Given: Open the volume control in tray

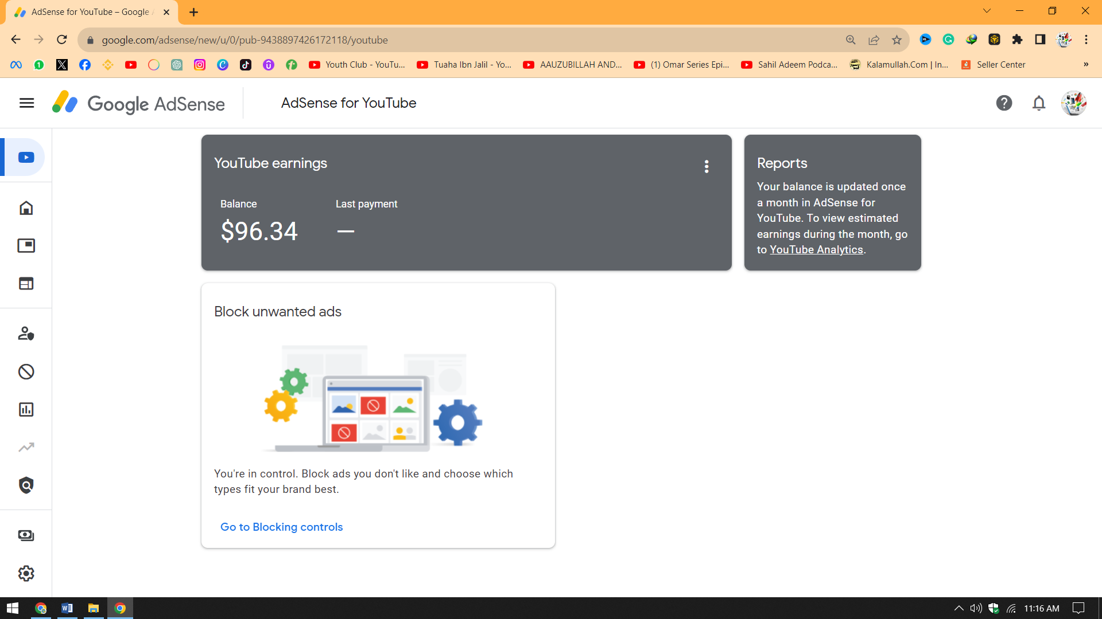Looking at the screenshot, I should coord(976,608).
